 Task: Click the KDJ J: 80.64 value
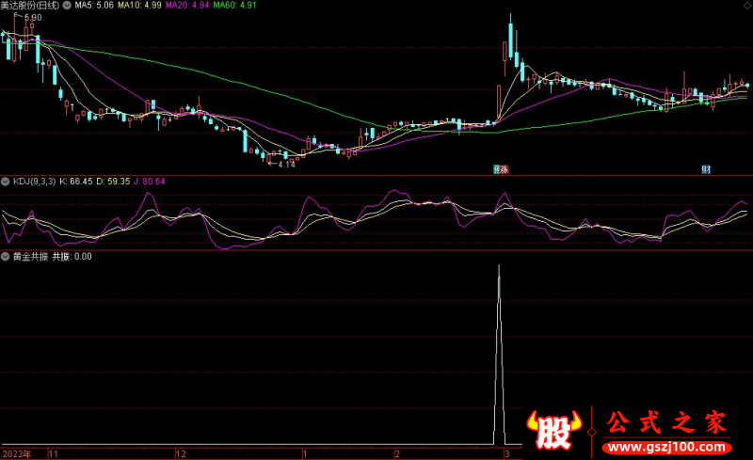(148, 181)
